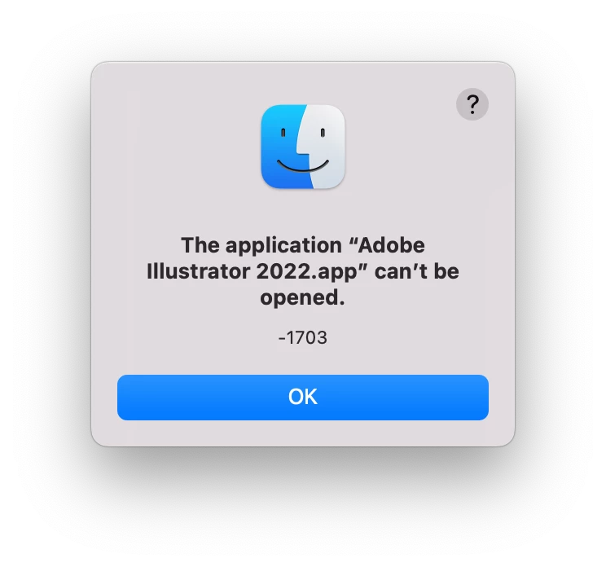Screen dimensions: 606x567
Task: Click the left eye of Finder icon
Action: tap(283, 133)
